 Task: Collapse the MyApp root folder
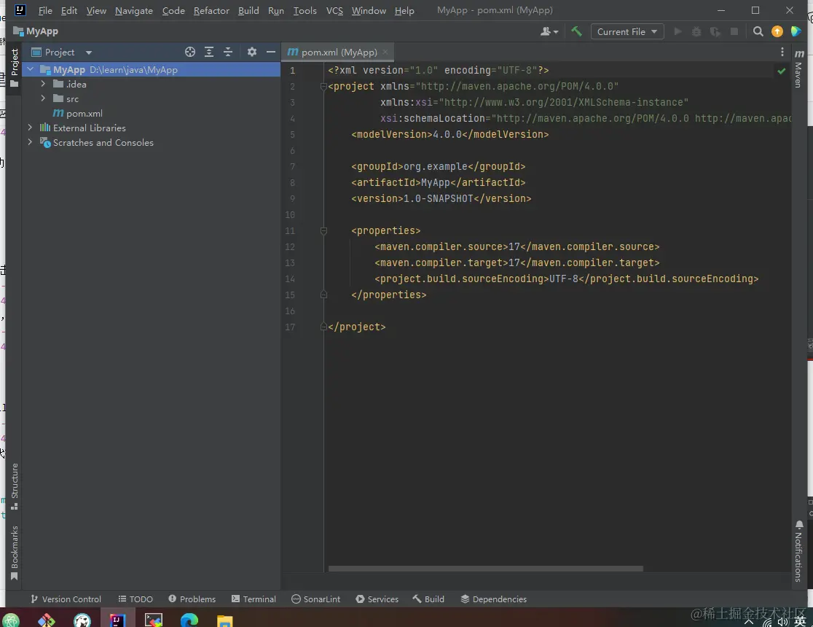pos(30,69)
